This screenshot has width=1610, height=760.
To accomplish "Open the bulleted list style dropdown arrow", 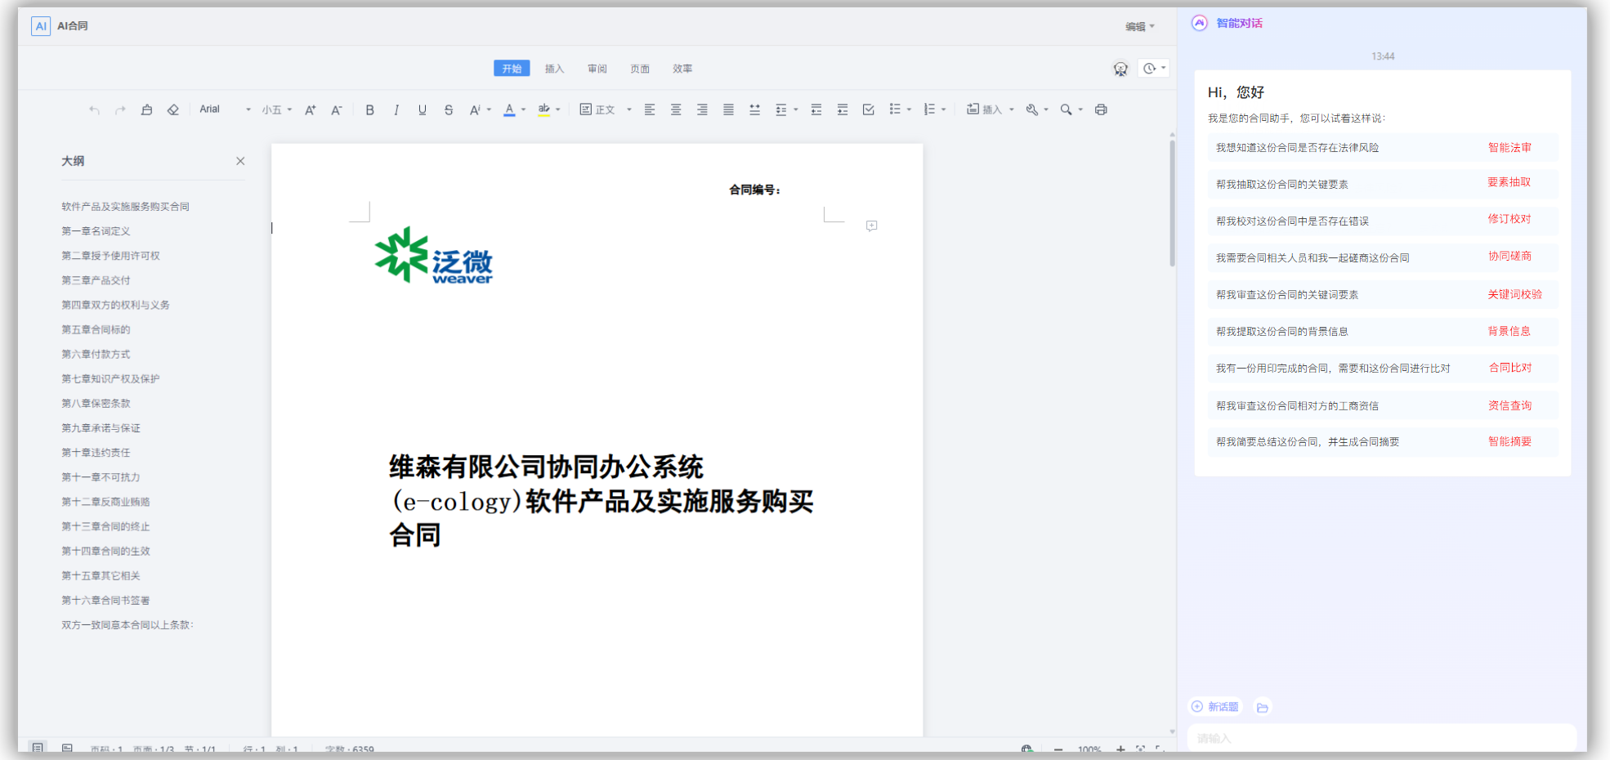I will tap(909, 110).
